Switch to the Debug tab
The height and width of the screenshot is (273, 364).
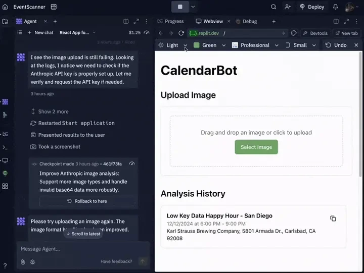click(x=246, y=21)
